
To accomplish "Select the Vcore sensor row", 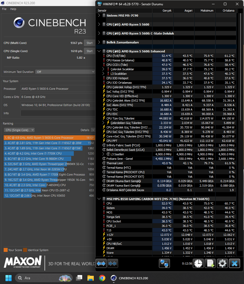I will [166, 252].
